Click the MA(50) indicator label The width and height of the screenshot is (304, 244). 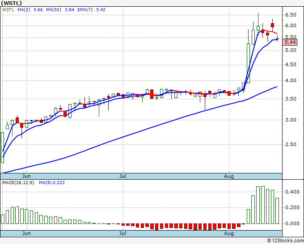tap(54, 10)
